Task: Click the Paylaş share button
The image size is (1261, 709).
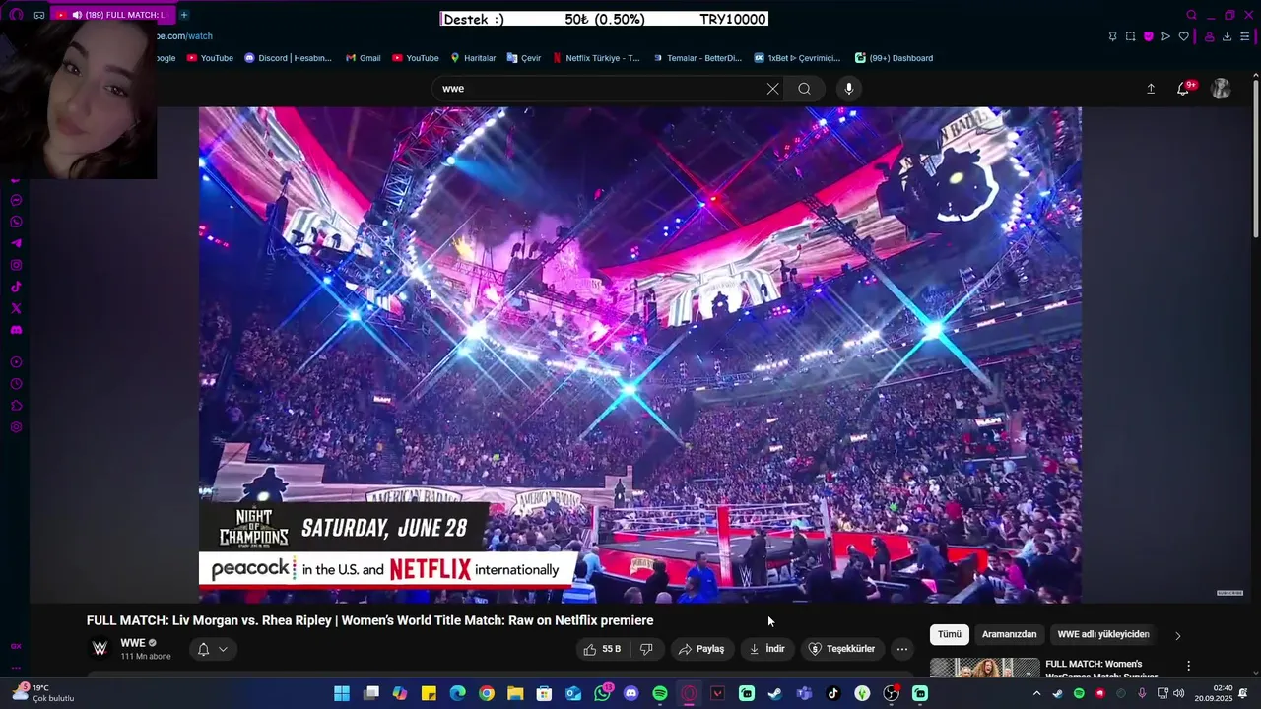Action: tap(700, 649)
